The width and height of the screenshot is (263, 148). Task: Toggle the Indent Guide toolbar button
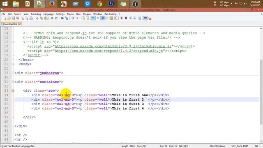[102, 18]
